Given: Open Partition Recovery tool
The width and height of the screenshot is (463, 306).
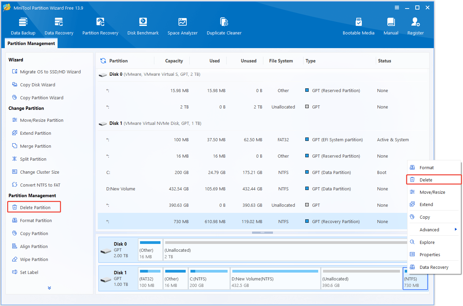Looking at the screenshot, I should [100, 26].
